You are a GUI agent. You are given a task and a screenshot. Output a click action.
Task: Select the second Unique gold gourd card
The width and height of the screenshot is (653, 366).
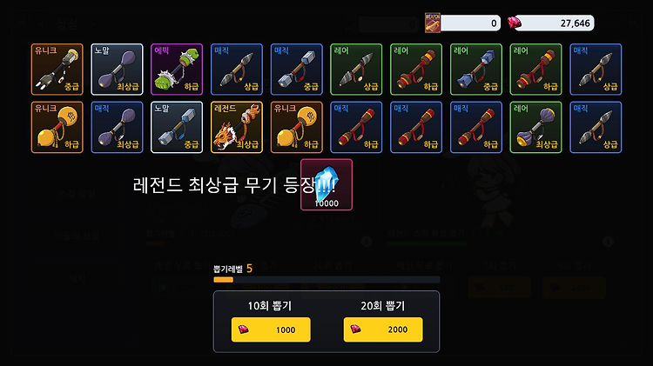297,127
